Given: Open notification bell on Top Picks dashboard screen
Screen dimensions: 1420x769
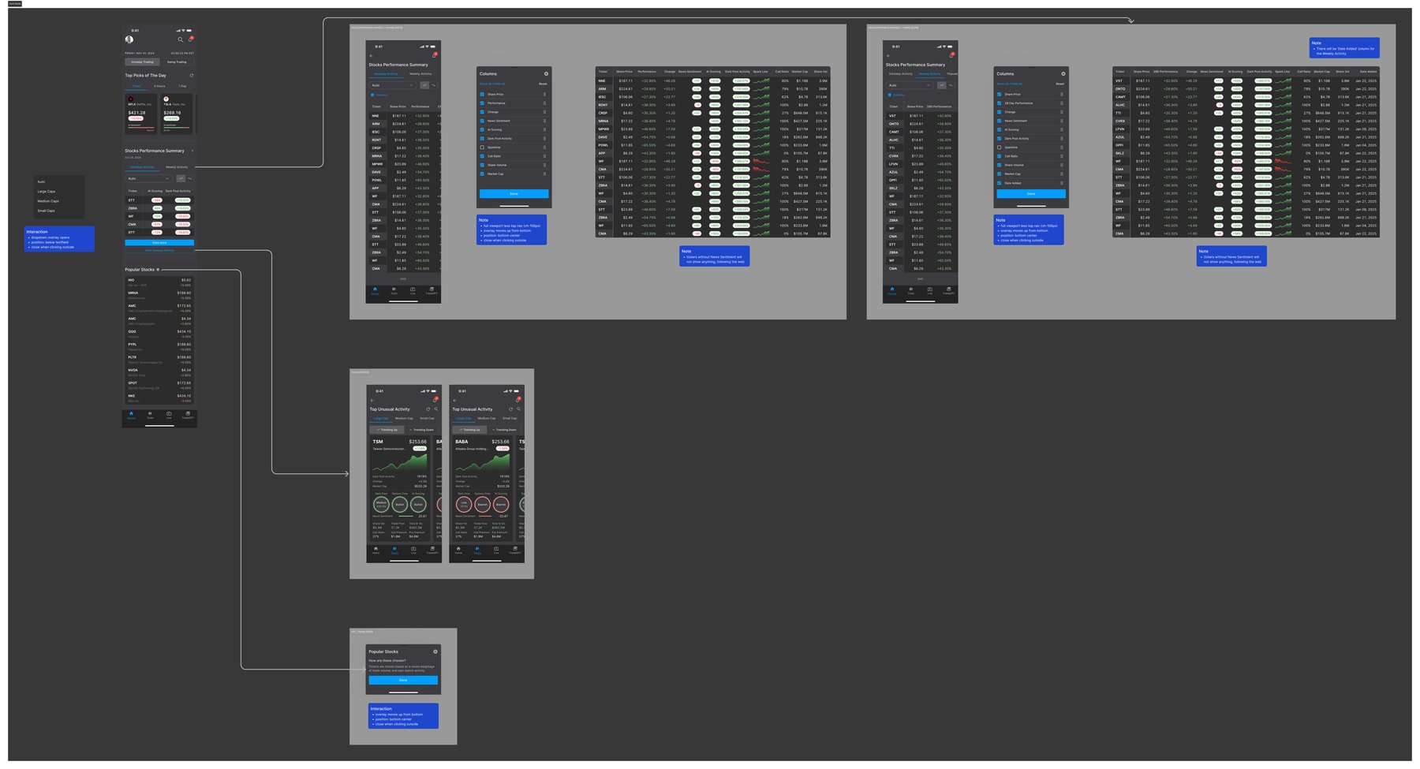Looking at the screenshot, I should [190, 39].
